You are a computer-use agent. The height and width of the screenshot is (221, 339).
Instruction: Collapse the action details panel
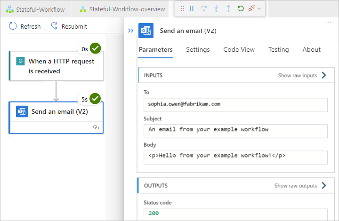pos(131,31)
